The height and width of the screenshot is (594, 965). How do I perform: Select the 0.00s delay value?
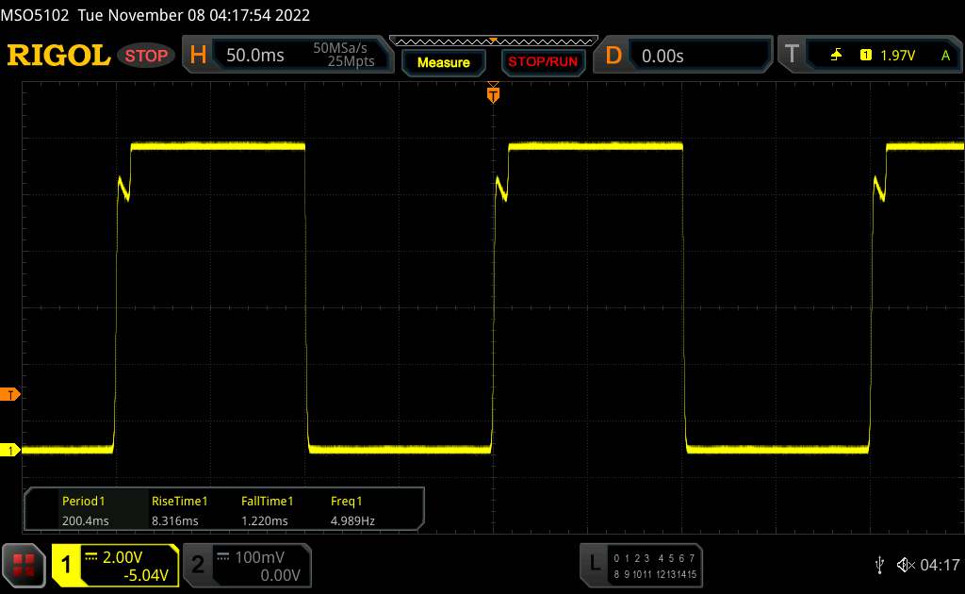pos(662,56)
